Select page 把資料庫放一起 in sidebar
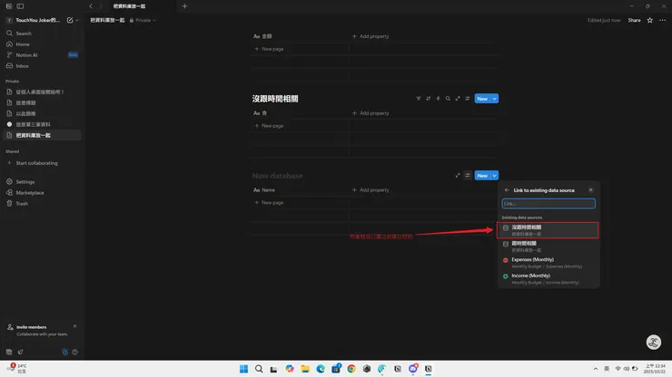The image size is (672, 377). [42, 135]
